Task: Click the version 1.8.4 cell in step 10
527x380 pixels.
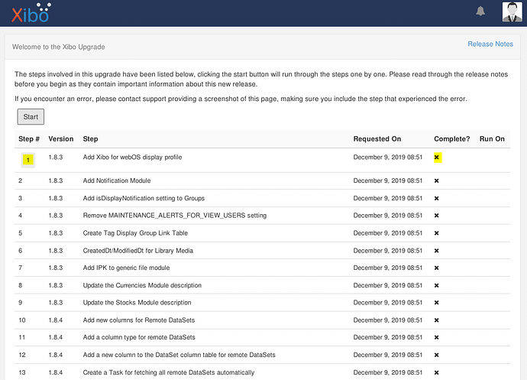Action: (x=56, y=320)
